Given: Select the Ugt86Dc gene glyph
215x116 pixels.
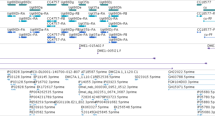Looking at the screenshot, I should coord(23,5).
